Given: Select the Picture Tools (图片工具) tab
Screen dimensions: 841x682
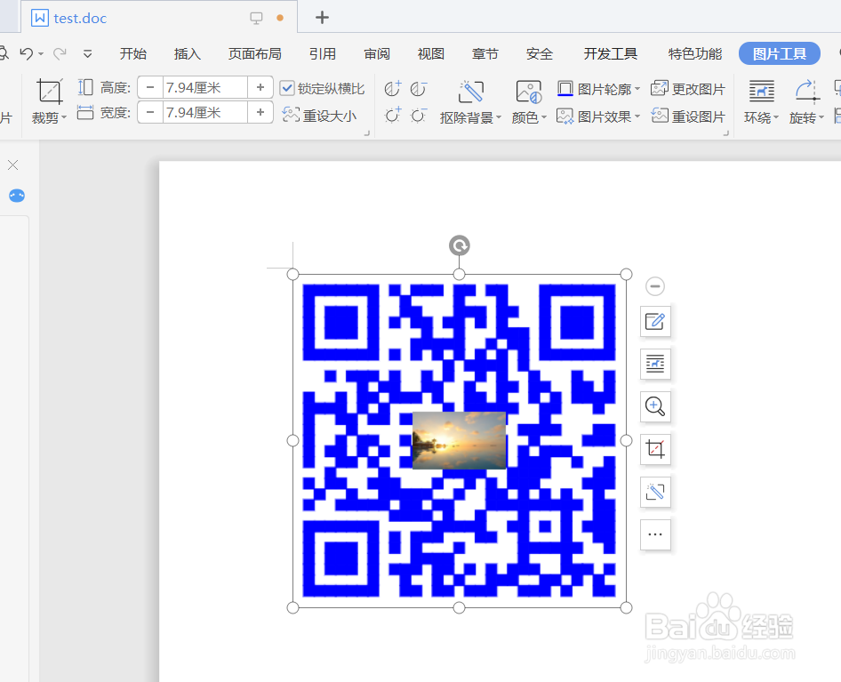Looking at the screenshot, I should [780, 53].
